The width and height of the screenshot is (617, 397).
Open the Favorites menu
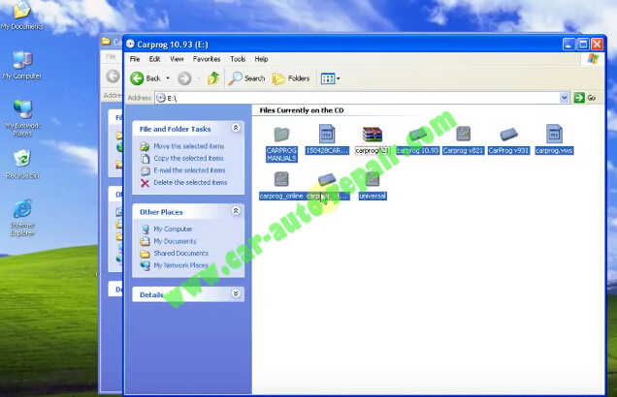[x=207, y=59]
